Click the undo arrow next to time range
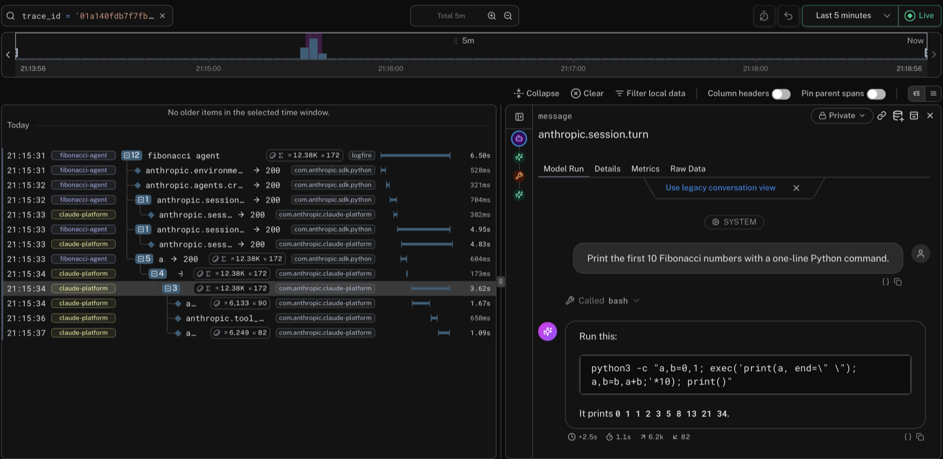943x459 pixels. [x=789, y=16]
